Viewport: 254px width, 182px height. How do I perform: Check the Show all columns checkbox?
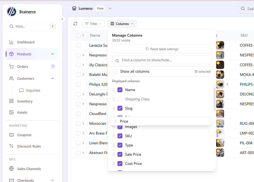(115, 71)
